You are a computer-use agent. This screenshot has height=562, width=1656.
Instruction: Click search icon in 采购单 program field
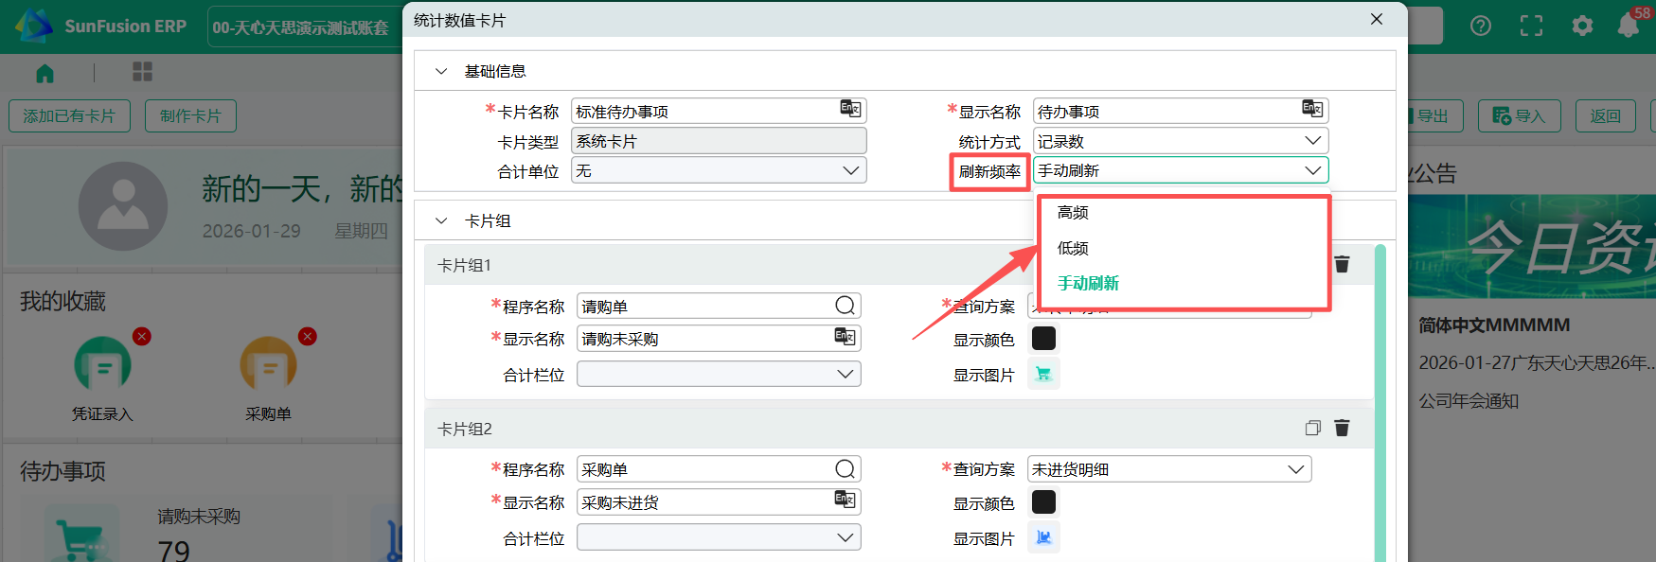(845, 469)
